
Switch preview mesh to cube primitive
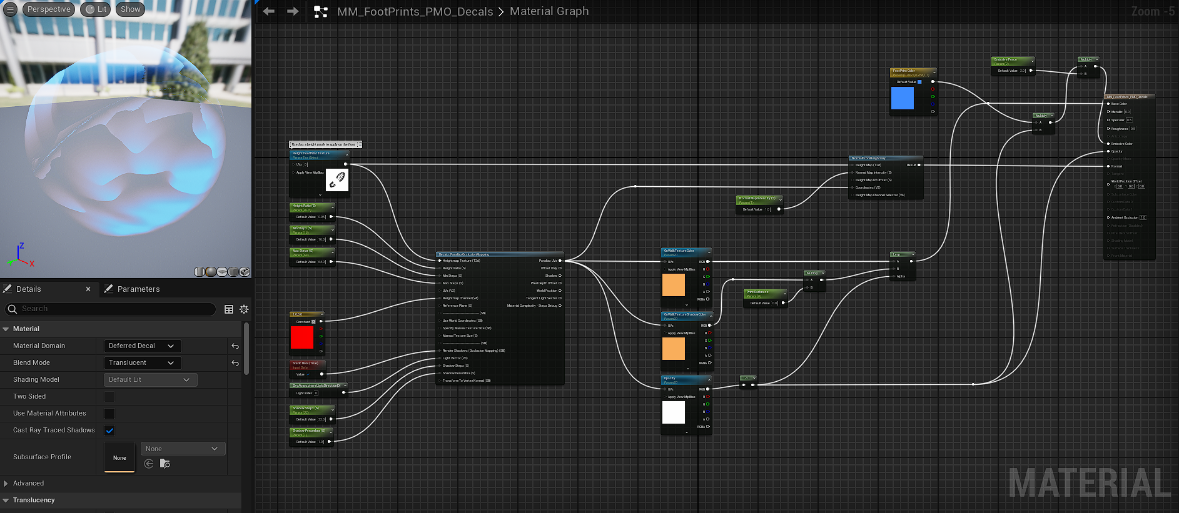point(233,272)
